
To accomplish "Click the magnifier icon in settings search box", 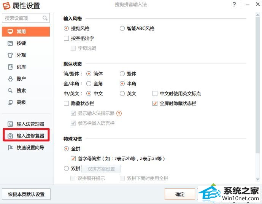I will [x=45, y=18].
